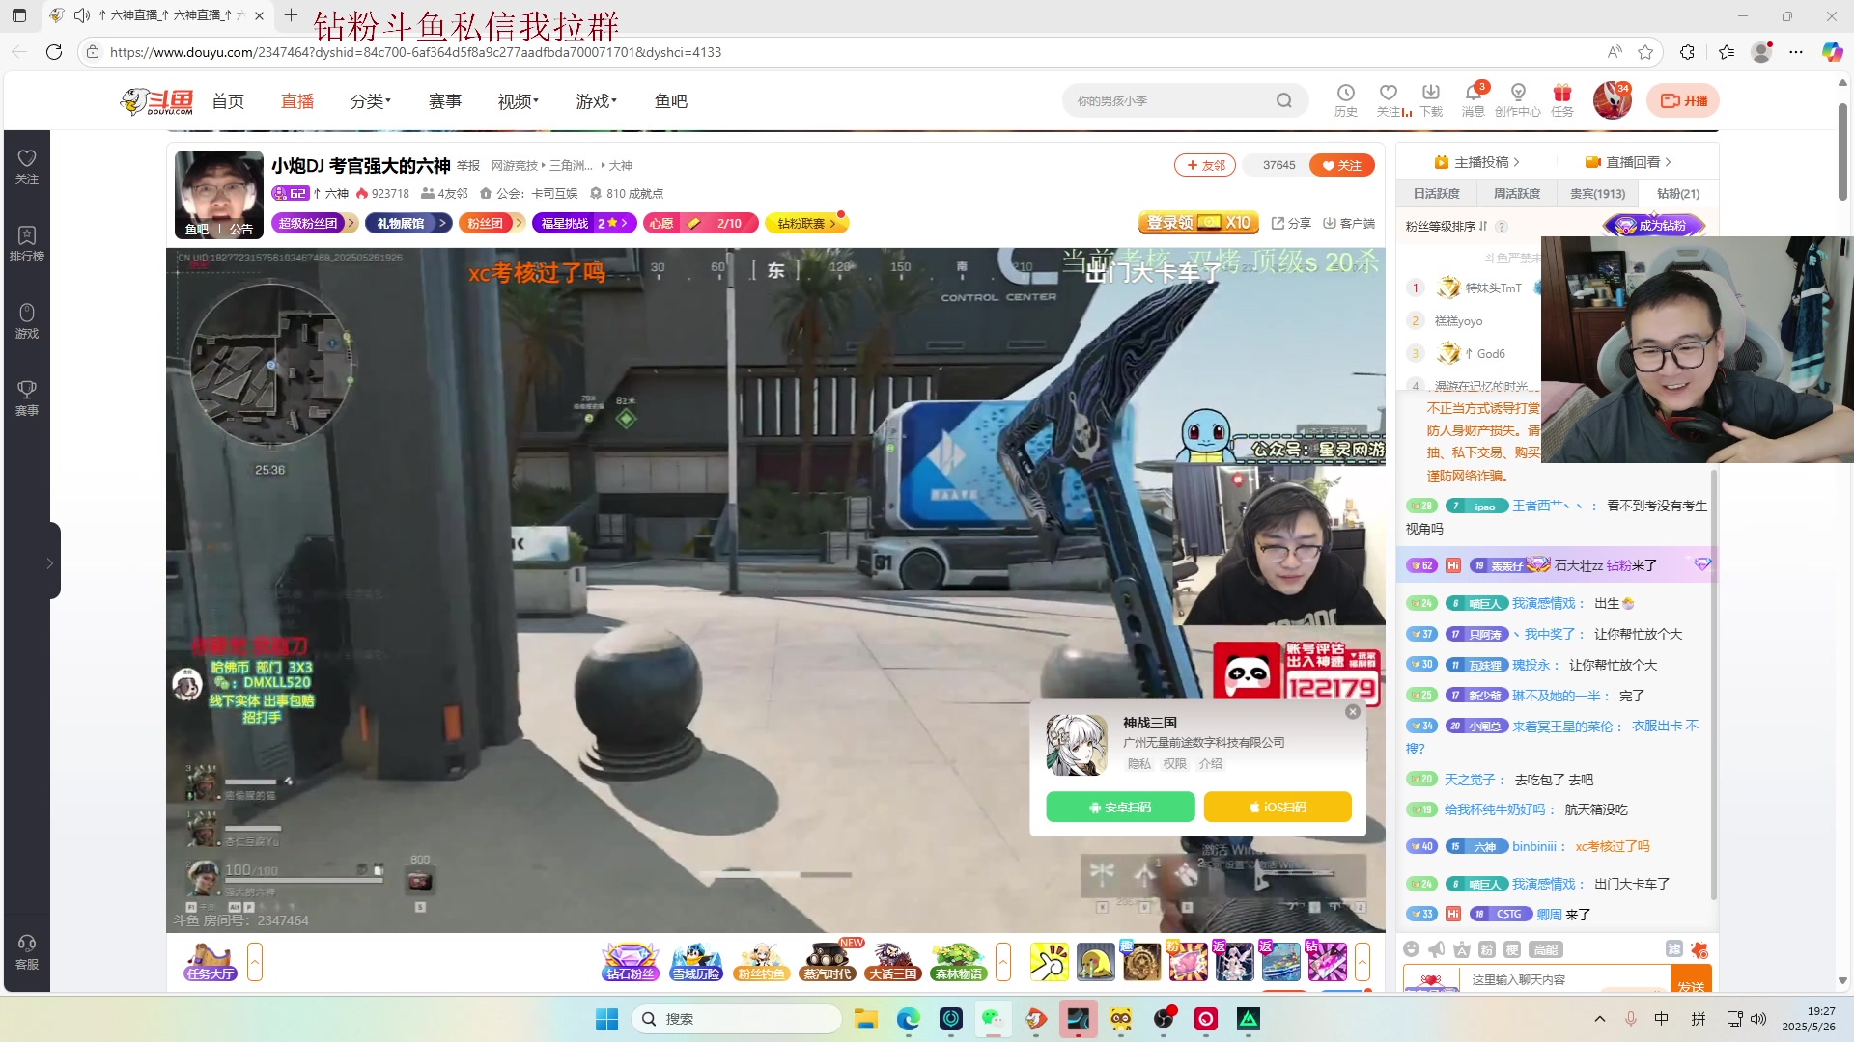Expand activity list arrow after 森林物语
This screenshot has height=1042, width=1854.
(1003, 962)
